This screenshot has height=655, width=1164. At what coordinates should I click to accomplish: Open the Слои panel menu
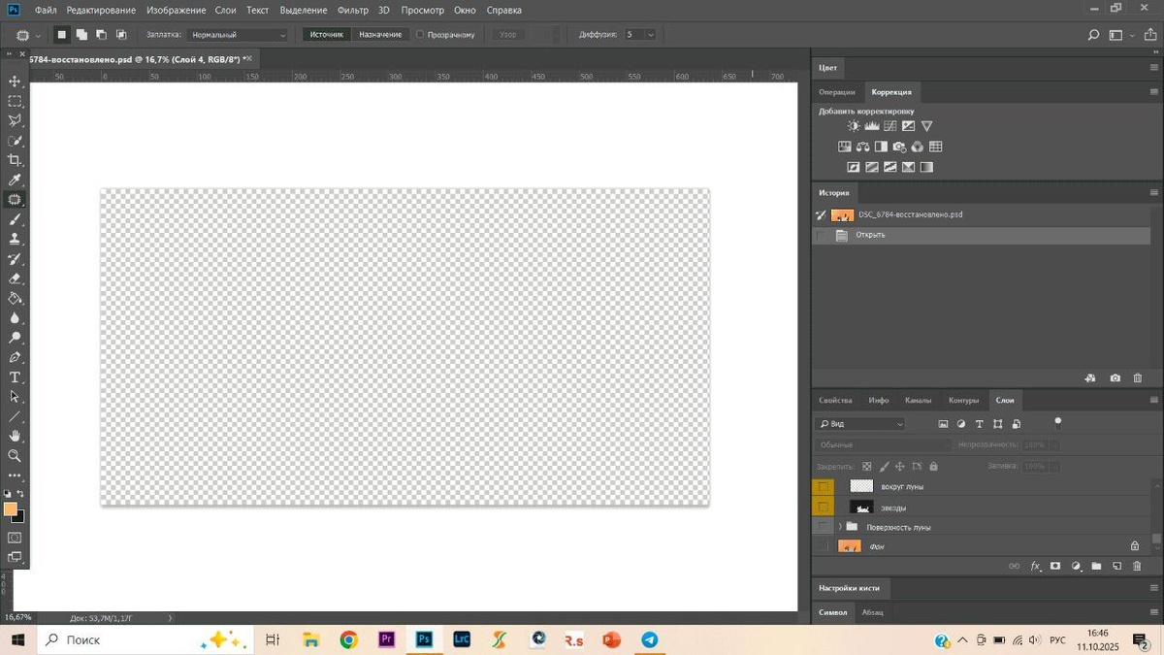(1153, 400)
